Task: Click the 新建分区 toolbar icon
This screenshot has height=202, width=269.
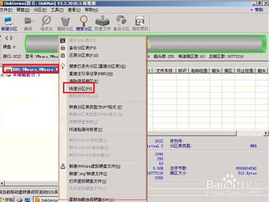Action: coord(9,23)
